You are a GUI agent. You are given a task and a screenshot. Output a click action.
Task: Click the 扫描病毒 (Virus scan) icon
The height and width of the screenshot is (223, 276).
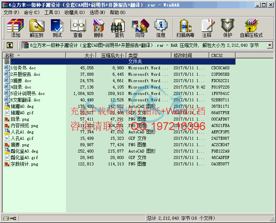186,28
